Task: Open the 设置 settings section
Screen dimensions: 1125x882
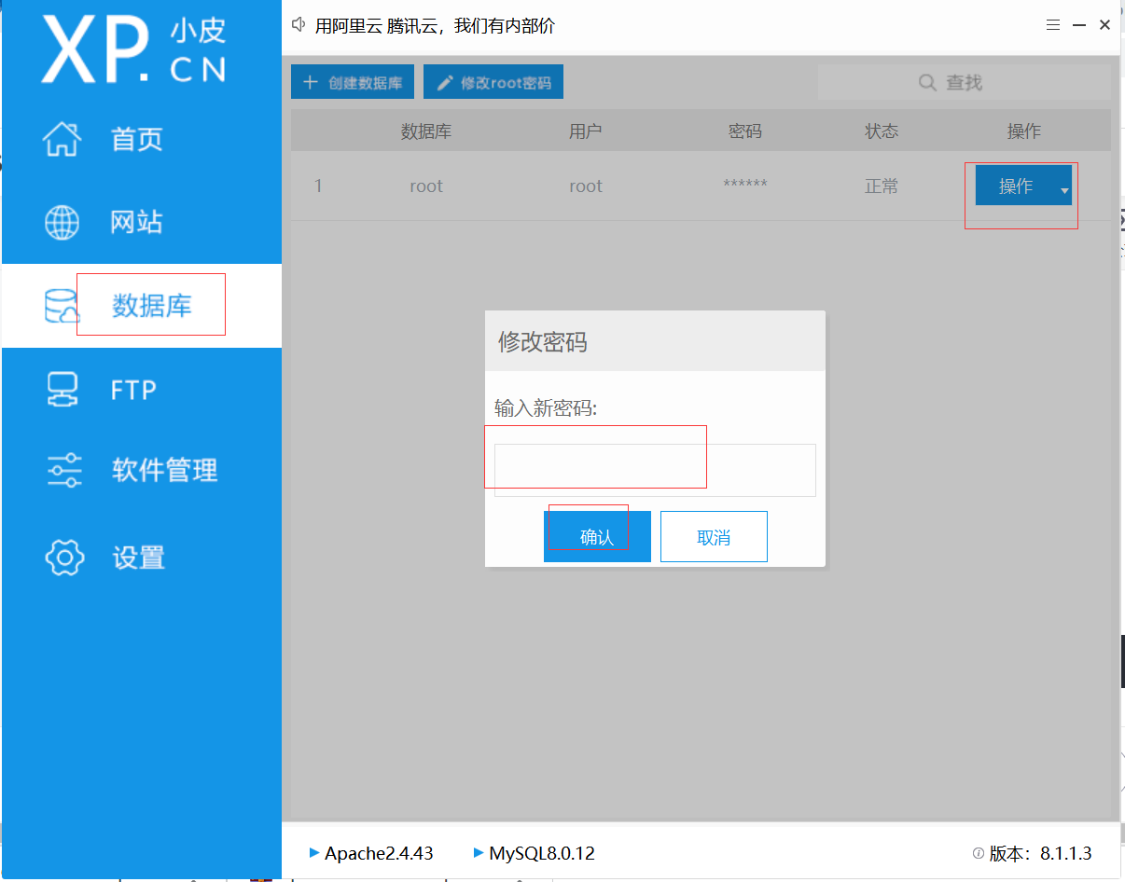Action: click(x=136, y=557)
